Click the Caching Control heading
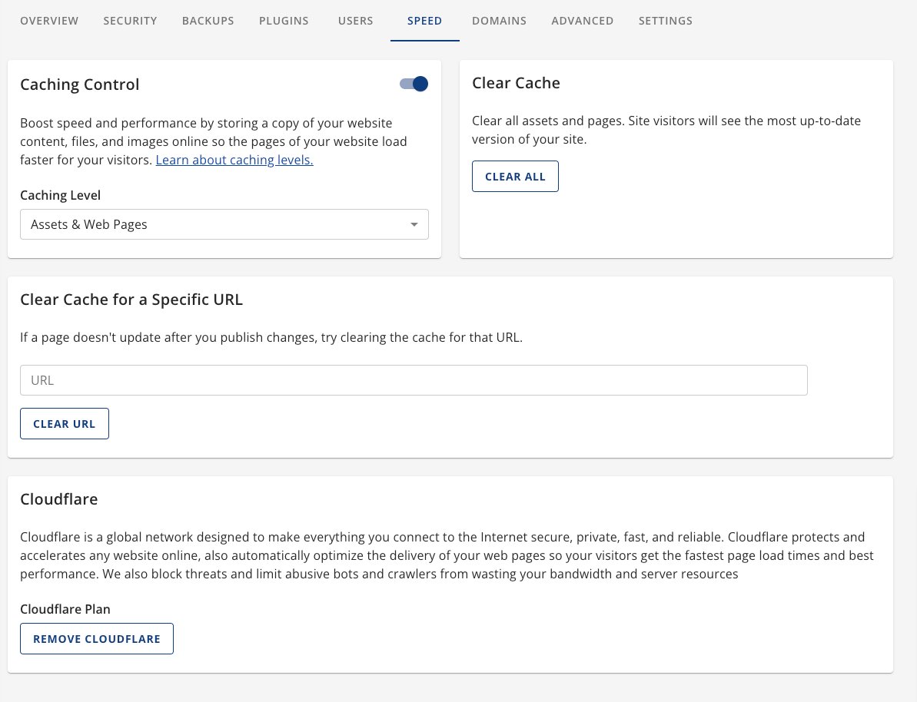Screen dimensions: 917x702 (x=80, y=84)
